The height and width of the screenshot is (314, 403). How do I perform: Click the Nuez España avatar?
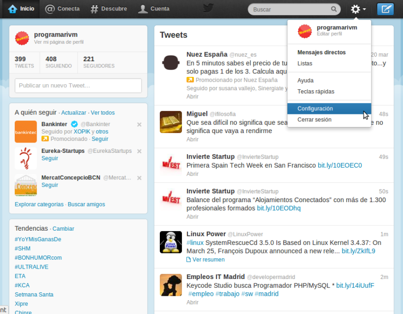tap(171, 63)
